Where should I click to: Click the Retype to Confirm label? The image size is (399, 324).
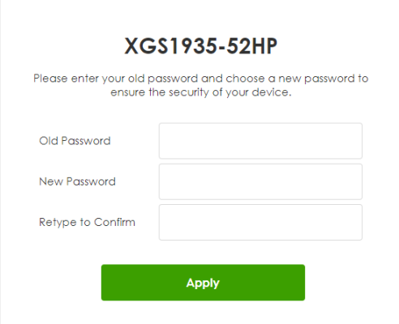[87, 223]
